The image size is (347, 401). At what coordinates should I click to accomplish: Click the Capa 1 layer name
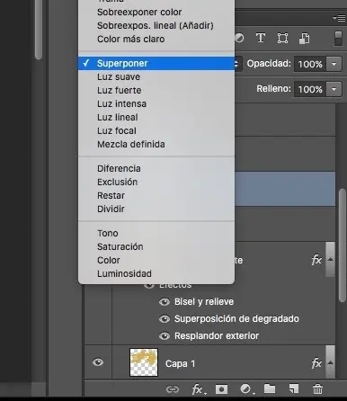click(180, 363)
